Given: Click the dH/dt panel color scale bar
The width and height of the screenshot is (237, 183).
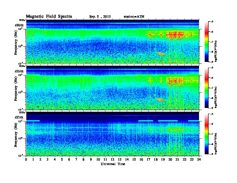Looking at the screenshot, I should 206,42.
